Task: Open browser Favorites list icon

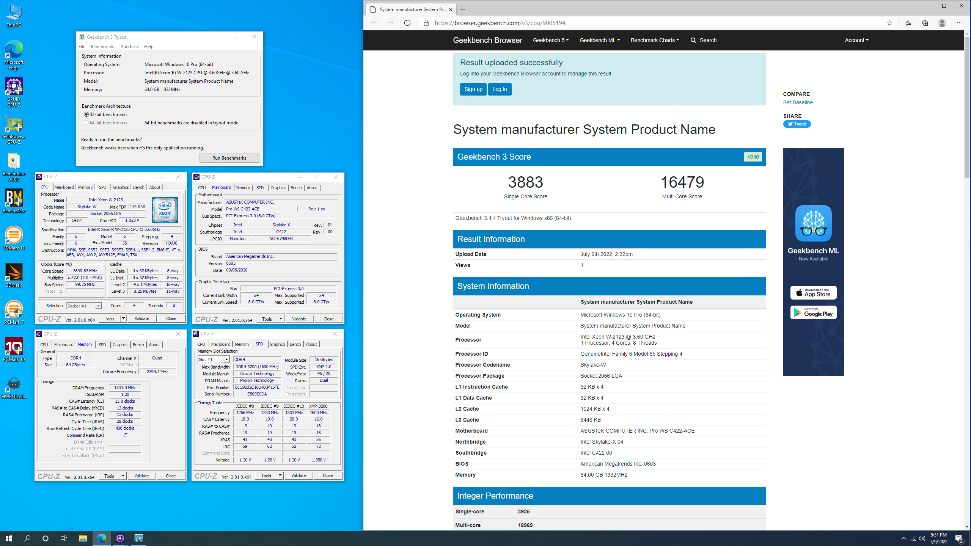Action: 908,23
